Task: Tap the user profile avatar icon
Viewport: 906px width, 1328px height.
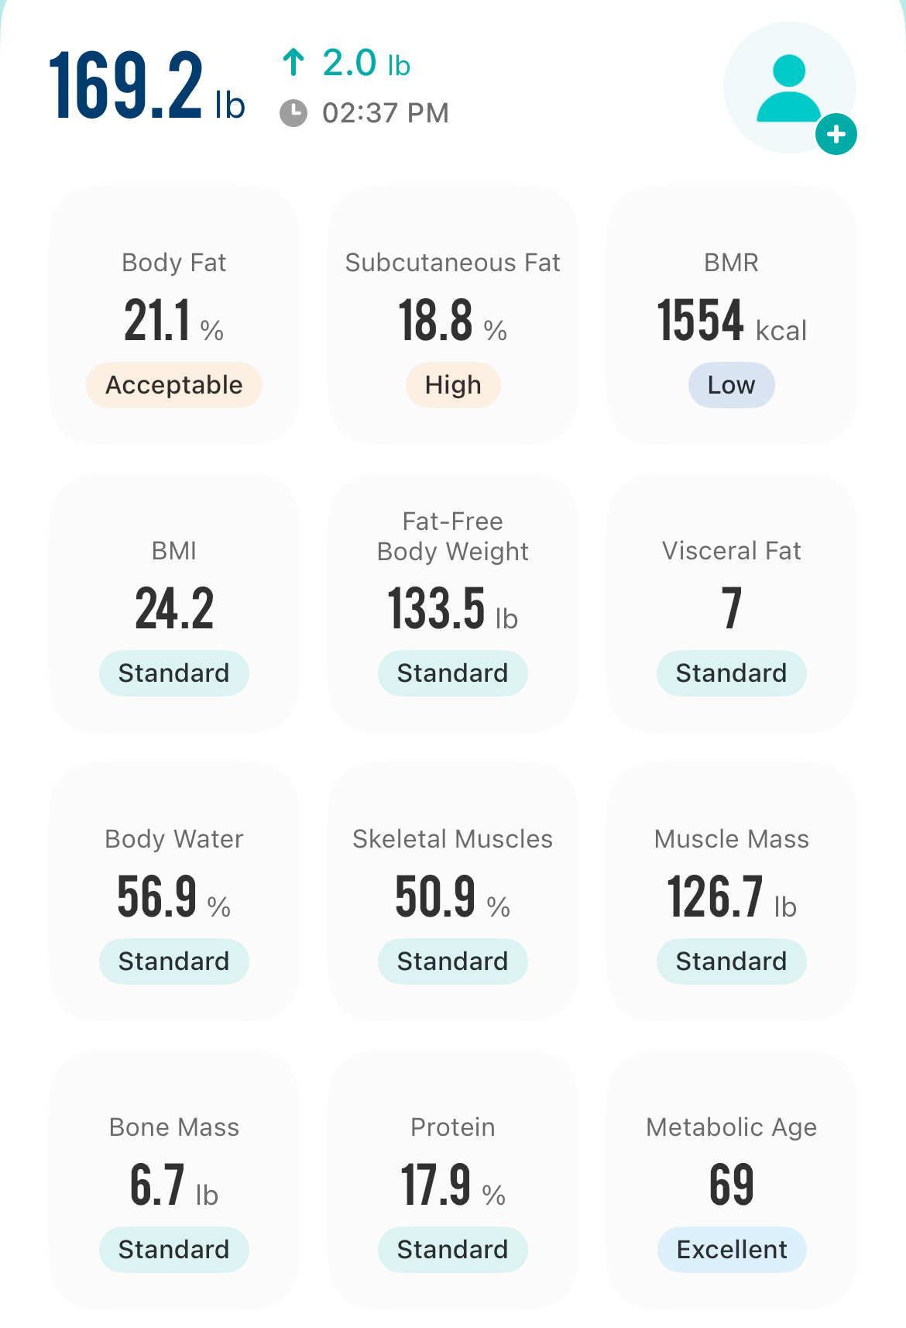Action: (789, 88)
